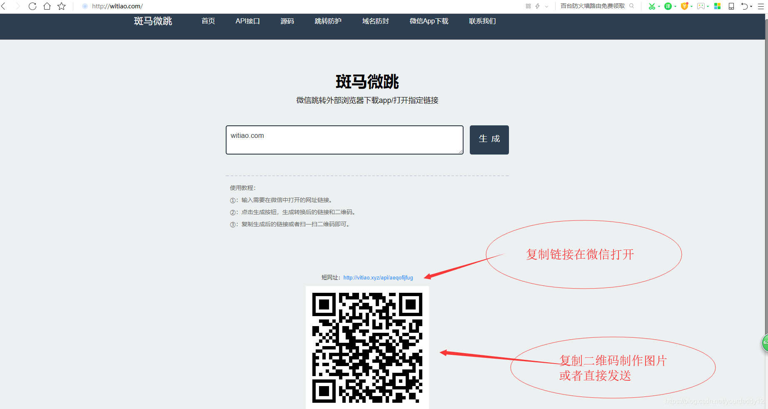
Task: Expand the game icon dropdown arrow
Action: (x=708, y=6)
